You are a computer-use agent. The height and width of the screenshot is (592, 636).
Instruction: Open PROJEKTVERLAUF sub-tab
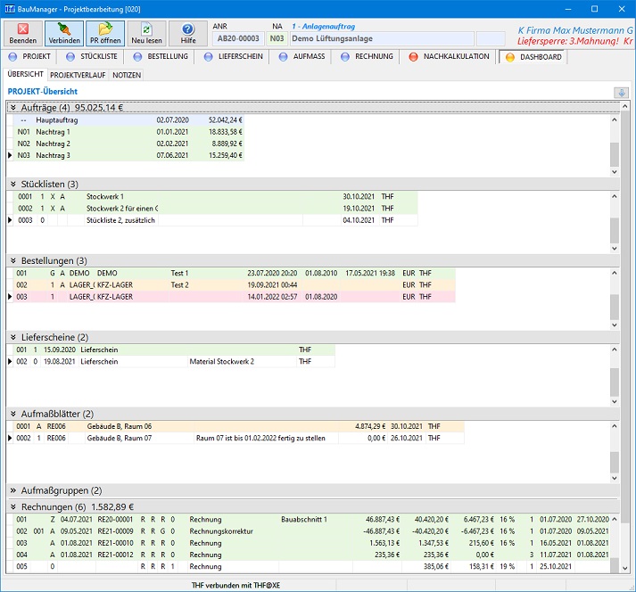78,75
